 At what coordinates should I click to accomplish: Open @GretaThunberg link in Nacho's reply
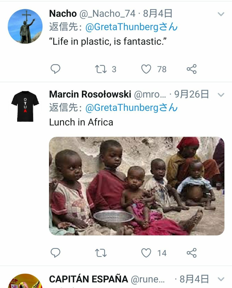click(x=131, y=27)
